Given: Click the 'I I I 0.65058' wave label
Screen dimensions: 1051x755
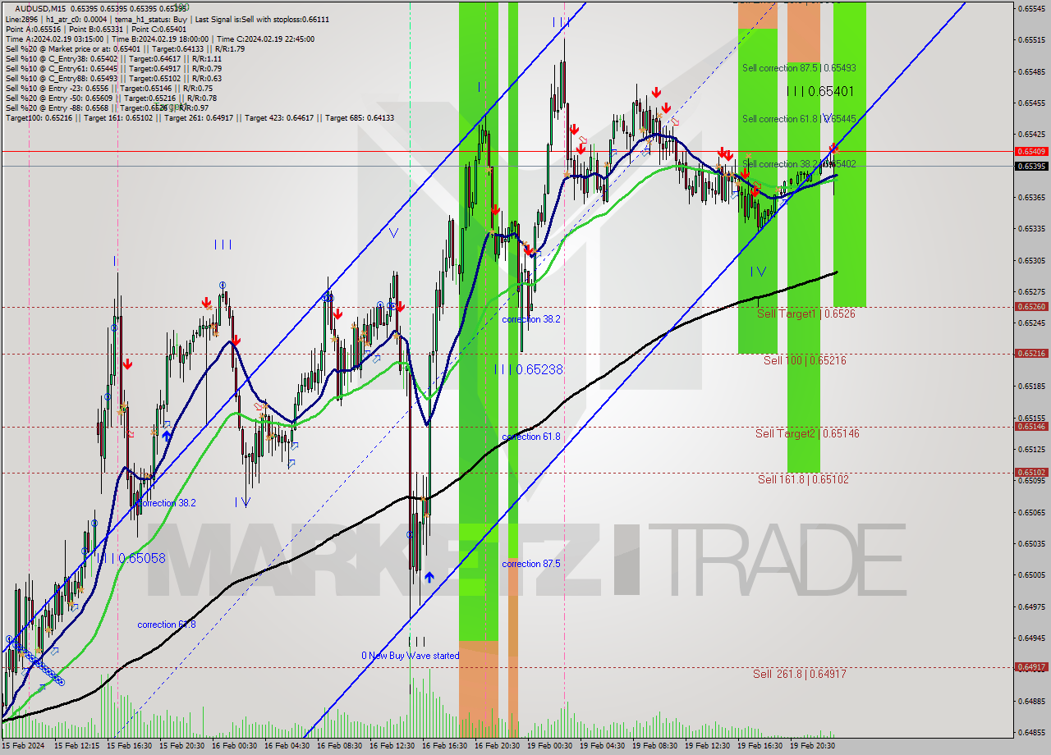Looking at the screenshot, I should click(x=131, y=558).
